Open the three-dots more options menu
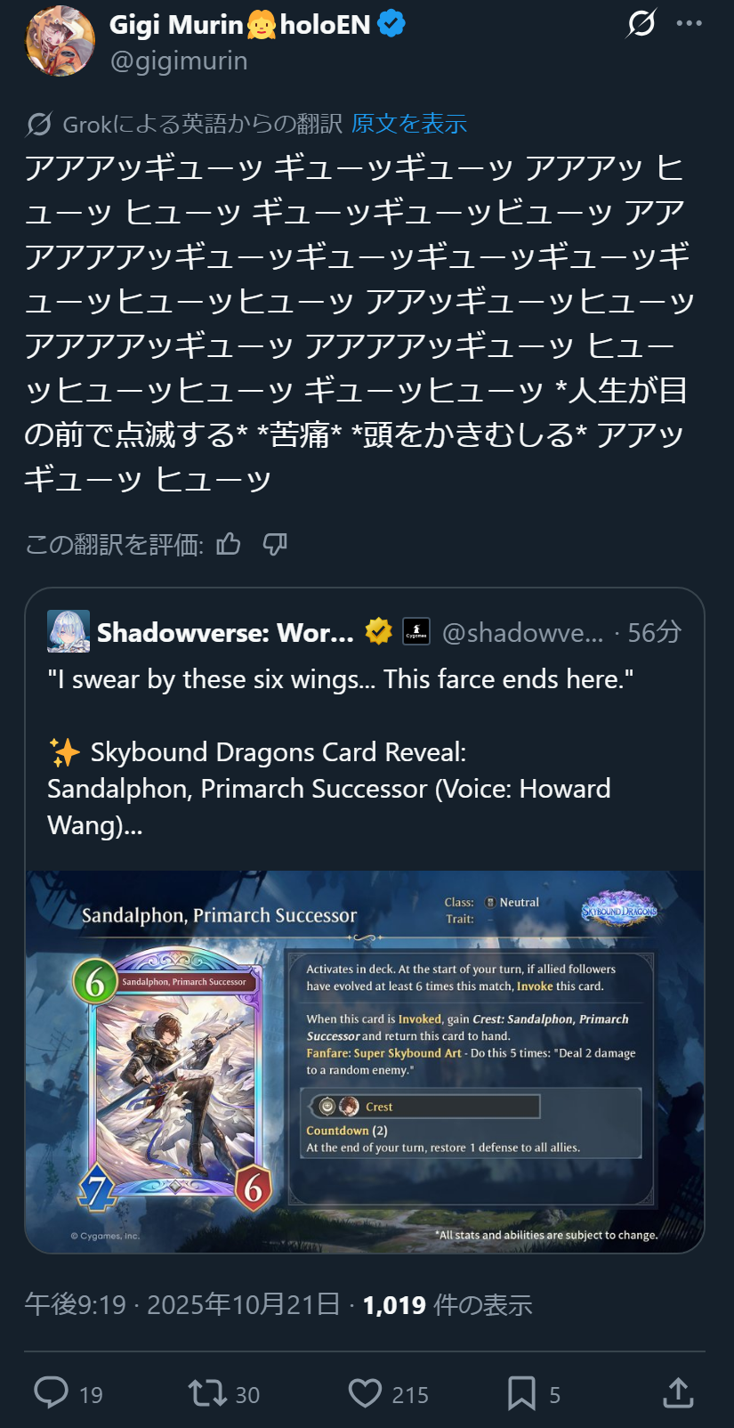Viewport: 734px width, 1428px height. [x=690, y=24]
